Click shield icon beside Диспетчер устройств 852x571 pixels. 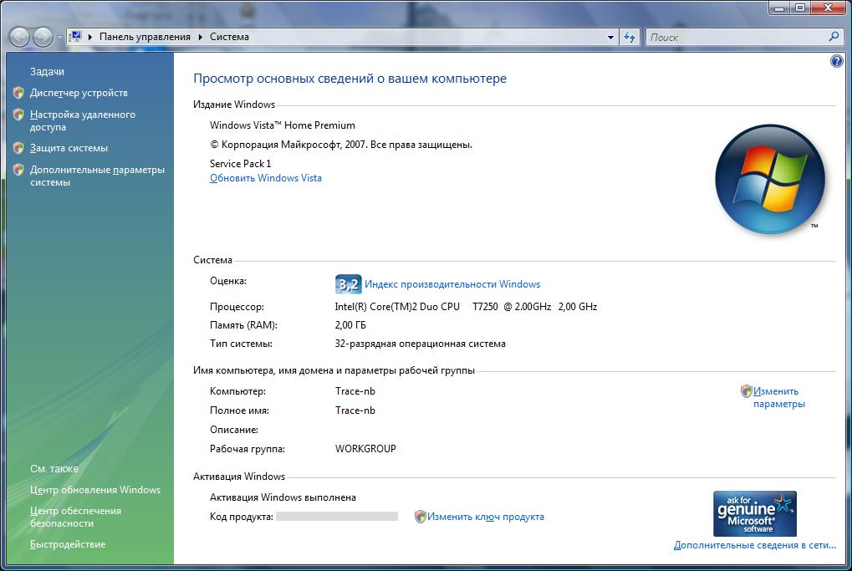point(18,93)
